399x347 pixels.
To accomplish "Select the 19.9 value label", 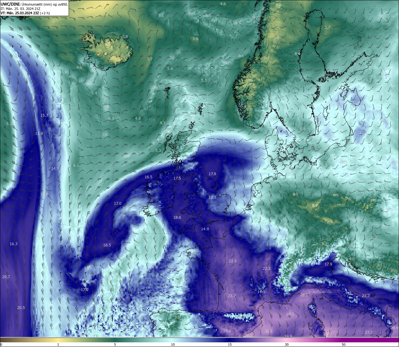I will pos(288,336).
